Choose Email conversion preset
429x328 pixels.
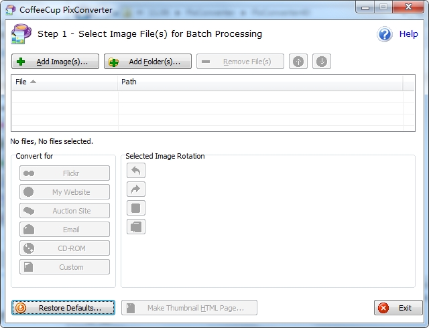click(x=64, y=230)
